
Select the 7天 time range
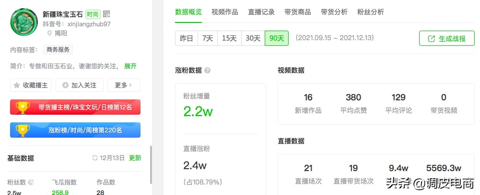(208, 38)
